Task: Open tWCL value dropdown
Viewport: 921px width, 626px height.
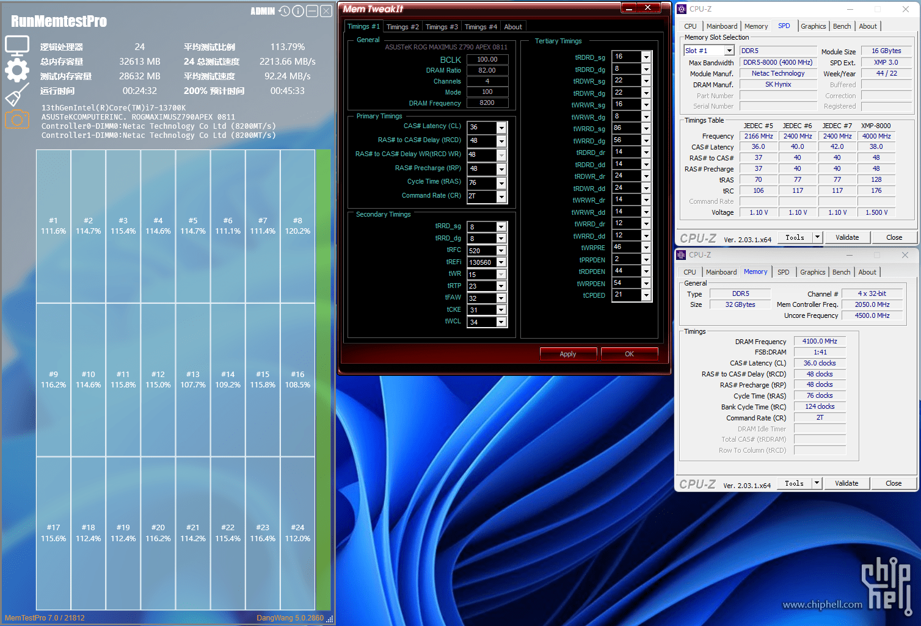Action: (x=501, y=322)
